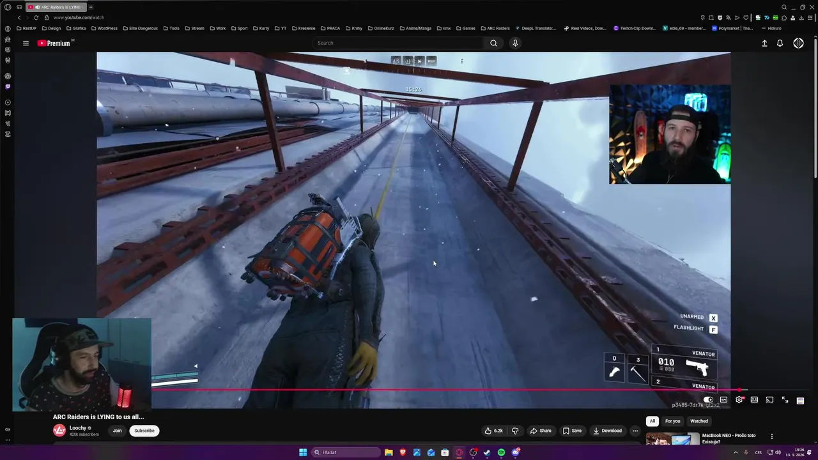Open more actions ellipsis under video
The height and width of the screenshot is (460, 818).
point(635,431)
